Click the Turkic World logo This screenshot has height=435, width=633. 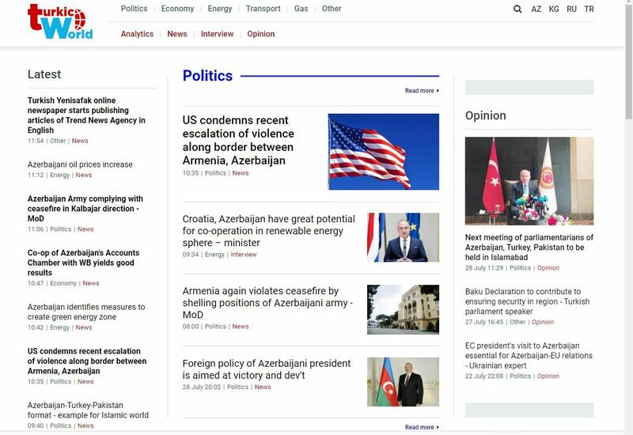pyautogui.click(x=60, y=21)
